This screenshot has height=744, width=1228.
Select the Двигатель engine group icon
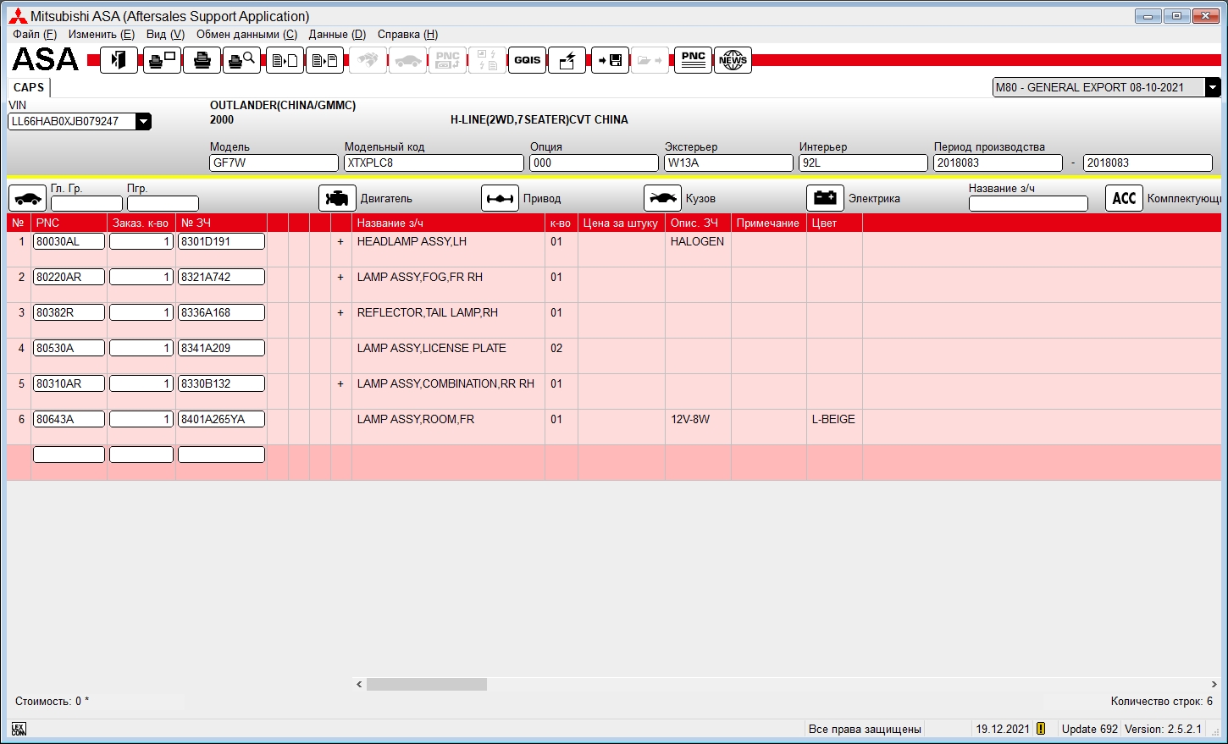[x=337, y=198]
